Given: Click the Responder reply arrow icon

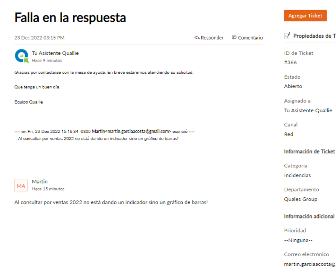Looking at the screenshot, I should click(x=197, y=38).
